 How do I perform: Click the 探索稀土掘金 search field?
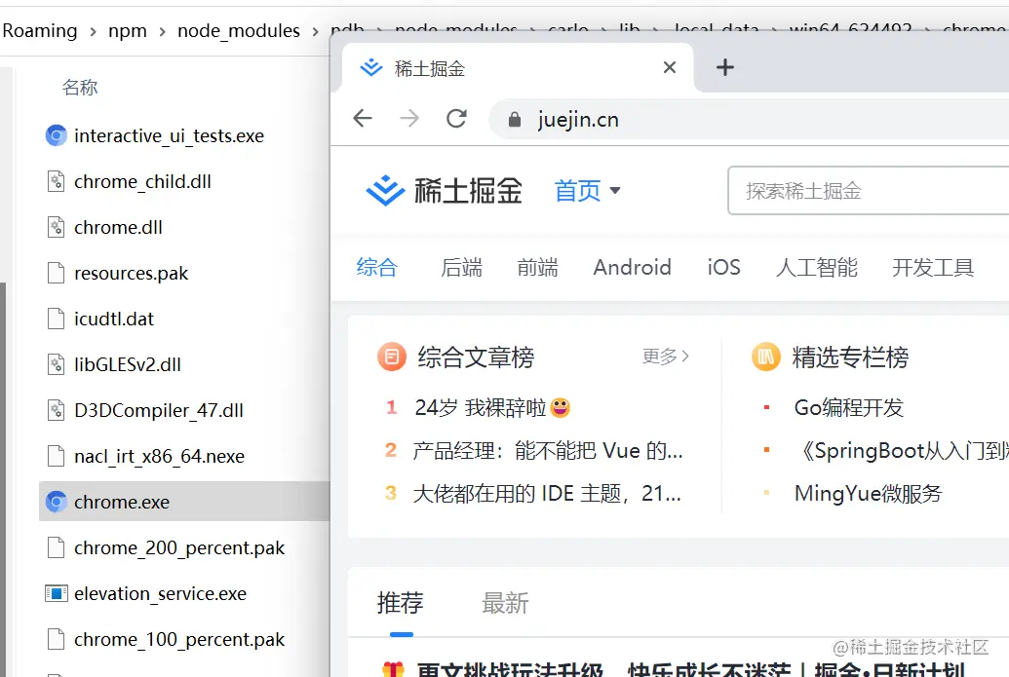pyautogui.click(x=868, y=190)
